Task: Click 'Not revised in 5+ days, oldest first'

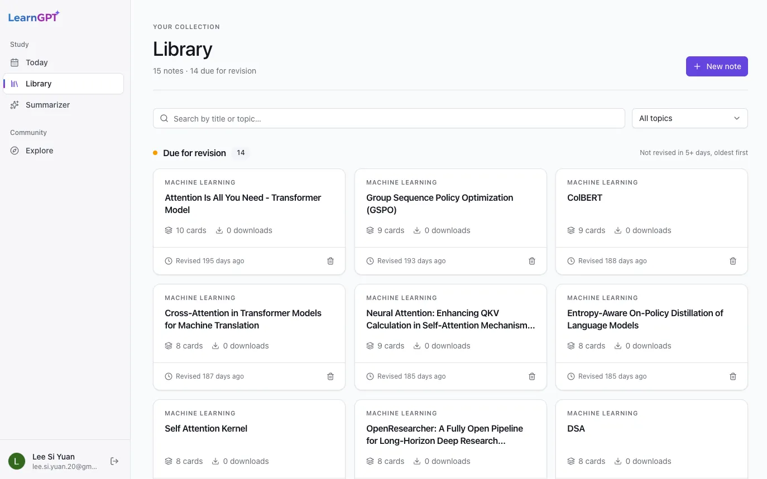Action: tap(694, 153)
